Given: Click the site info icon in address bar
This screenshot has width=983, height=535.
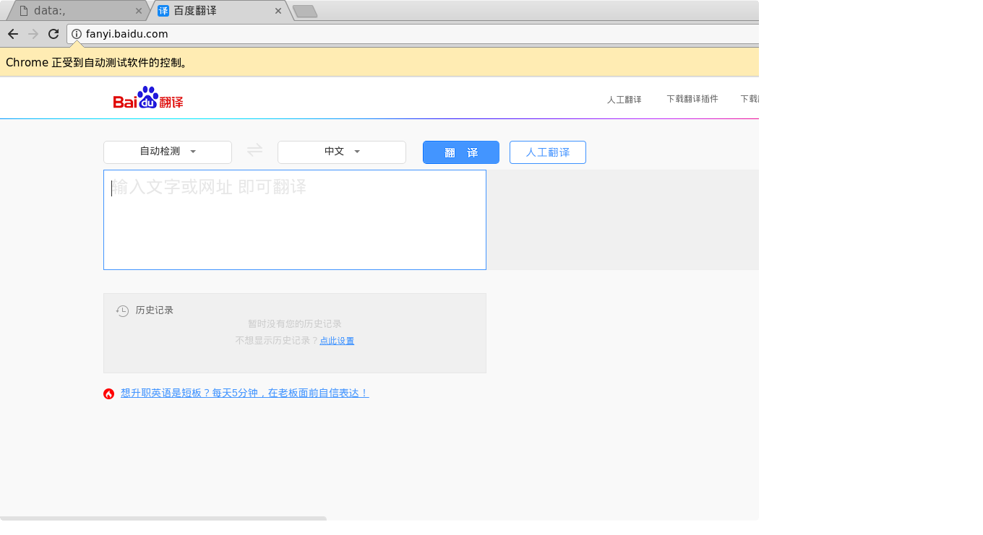Looking at the screenshot, I should [x=77, y=34].
